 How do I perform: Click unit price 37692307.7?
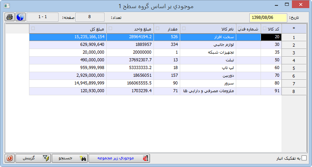click(140, 60)
